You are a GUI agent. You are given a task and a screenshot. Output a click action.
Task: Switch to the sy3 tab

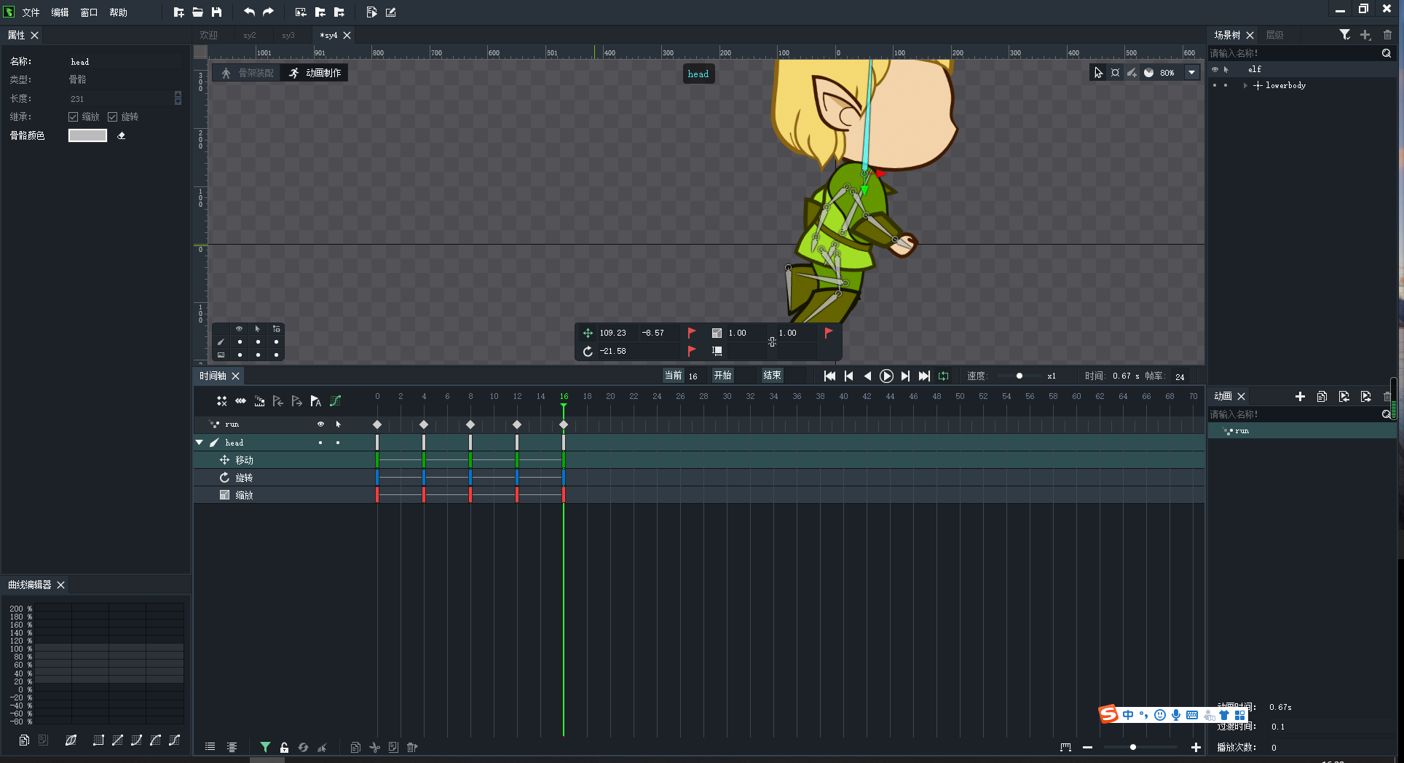tap(288, 35)
